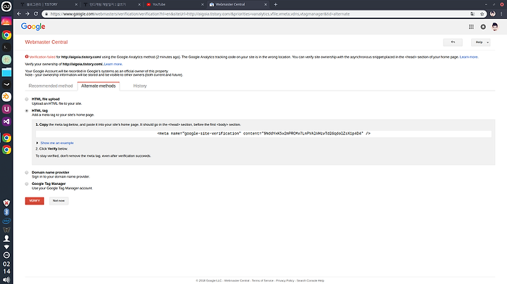The width and height of the screenshot is (507, 284).
Task: Select Recommended method tab
Action: tap(51, 86)
